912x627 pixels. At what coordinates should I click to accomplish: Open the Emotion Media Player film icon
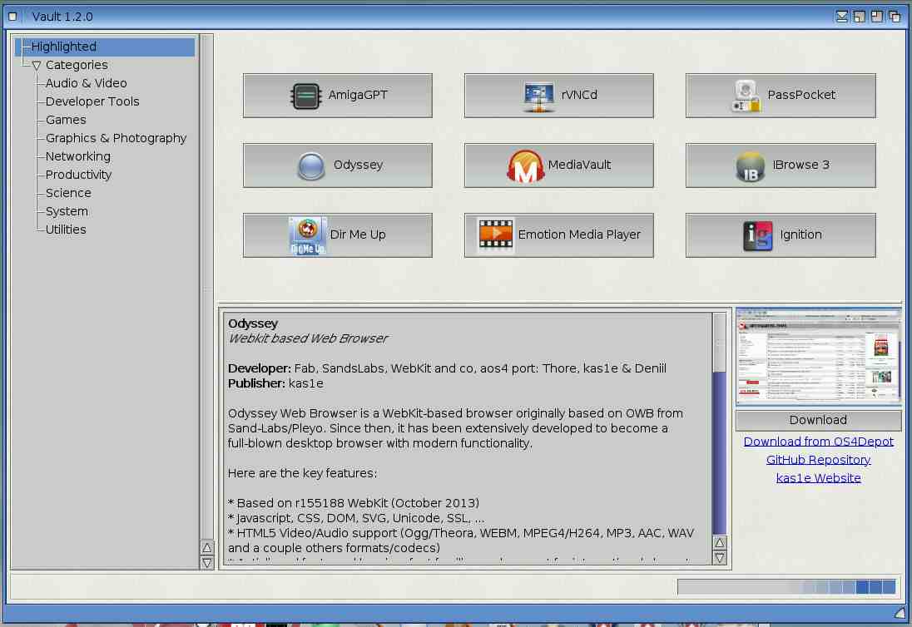[x=495, y=235]
